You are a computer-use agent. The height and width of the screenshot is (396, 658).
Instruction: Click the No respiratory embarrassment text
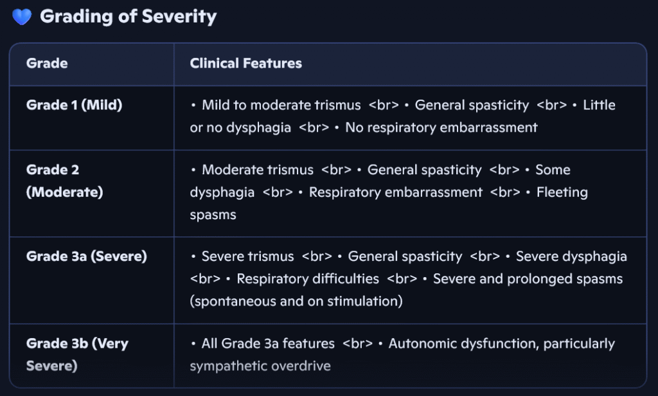click(441, 127)
